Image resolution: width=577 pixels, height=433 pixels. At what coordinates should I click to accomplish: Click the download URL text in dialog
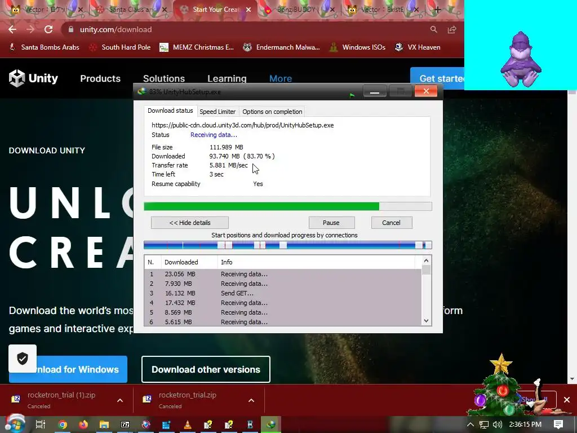pyautogui.click(x=242, y=125)
